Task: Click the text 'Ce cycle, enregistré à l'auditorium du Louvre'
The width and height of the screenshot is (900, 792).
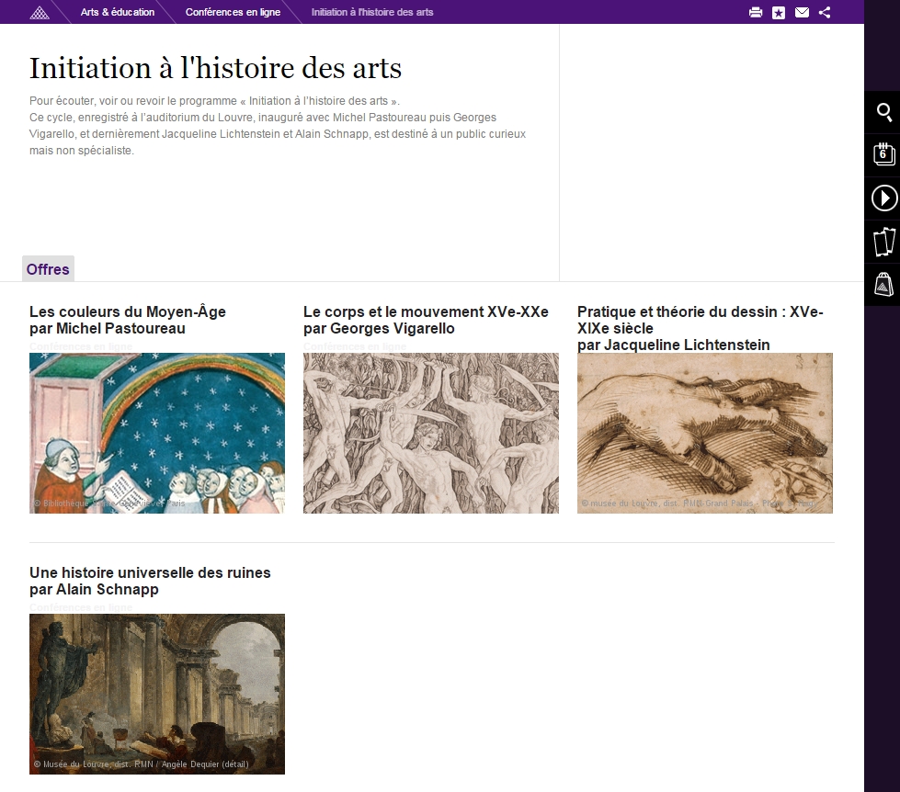Action: click(142, 118)
